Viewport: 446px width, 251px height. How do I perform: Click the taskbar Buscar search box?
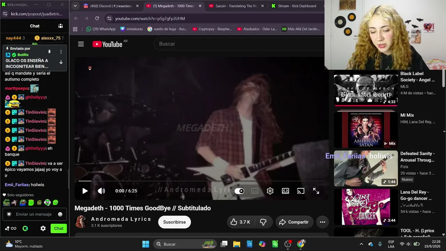(185, 244)
